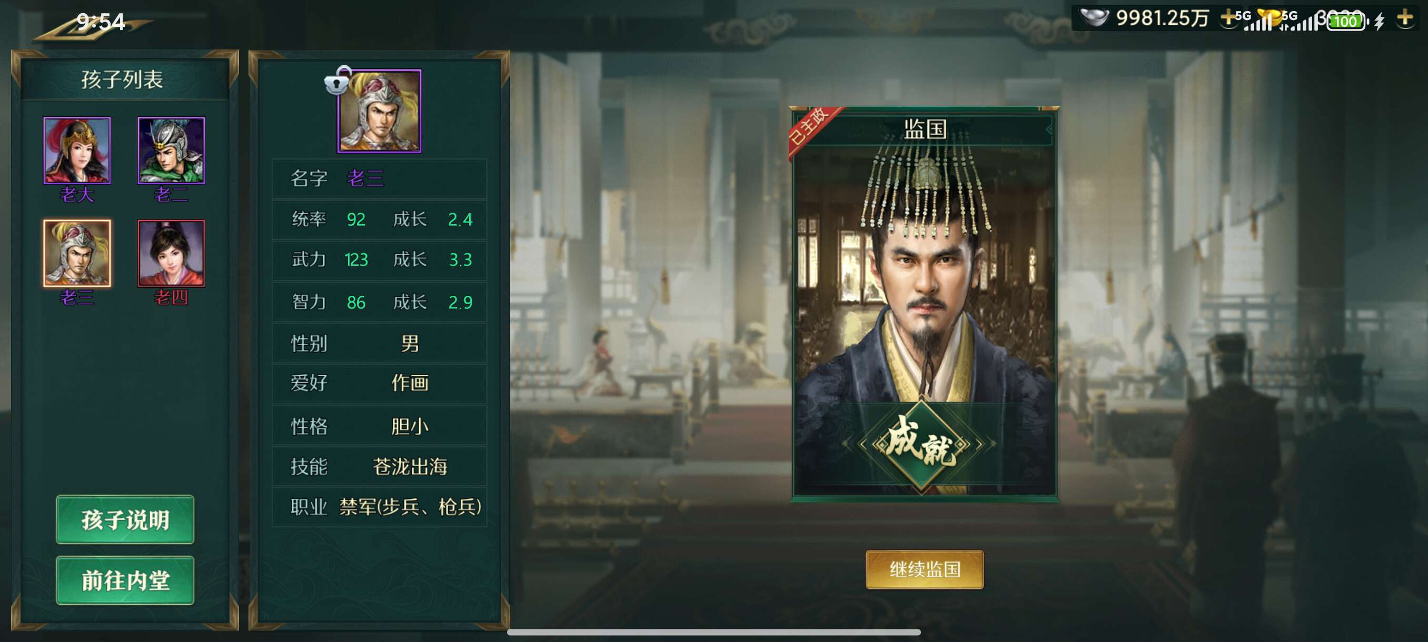Tap the 孩子列表 panel header

pos(123,79)
